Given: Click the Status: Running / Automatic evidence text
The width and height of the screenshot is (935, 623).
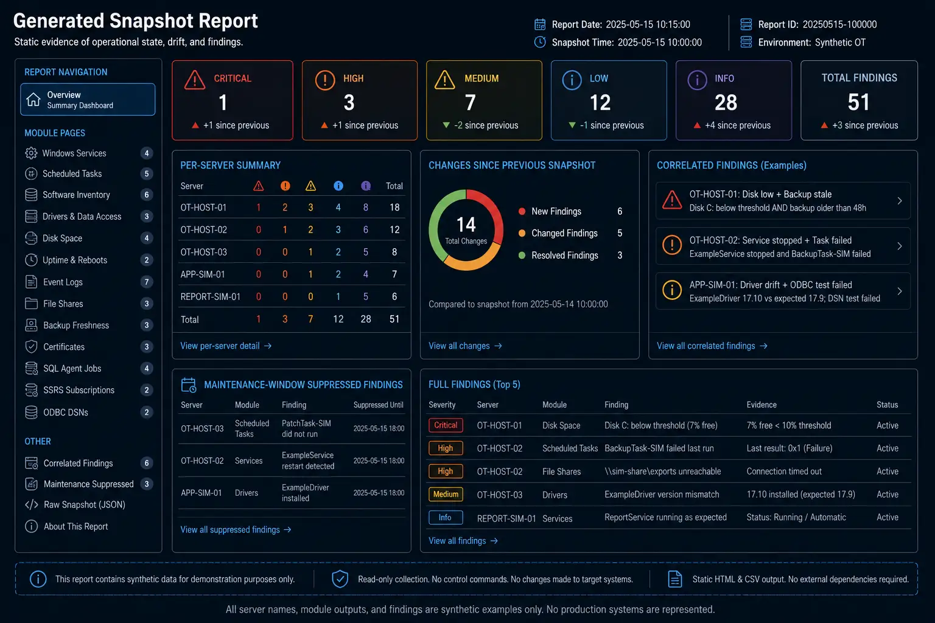Looking at the screenshot, I should (796, 517).
